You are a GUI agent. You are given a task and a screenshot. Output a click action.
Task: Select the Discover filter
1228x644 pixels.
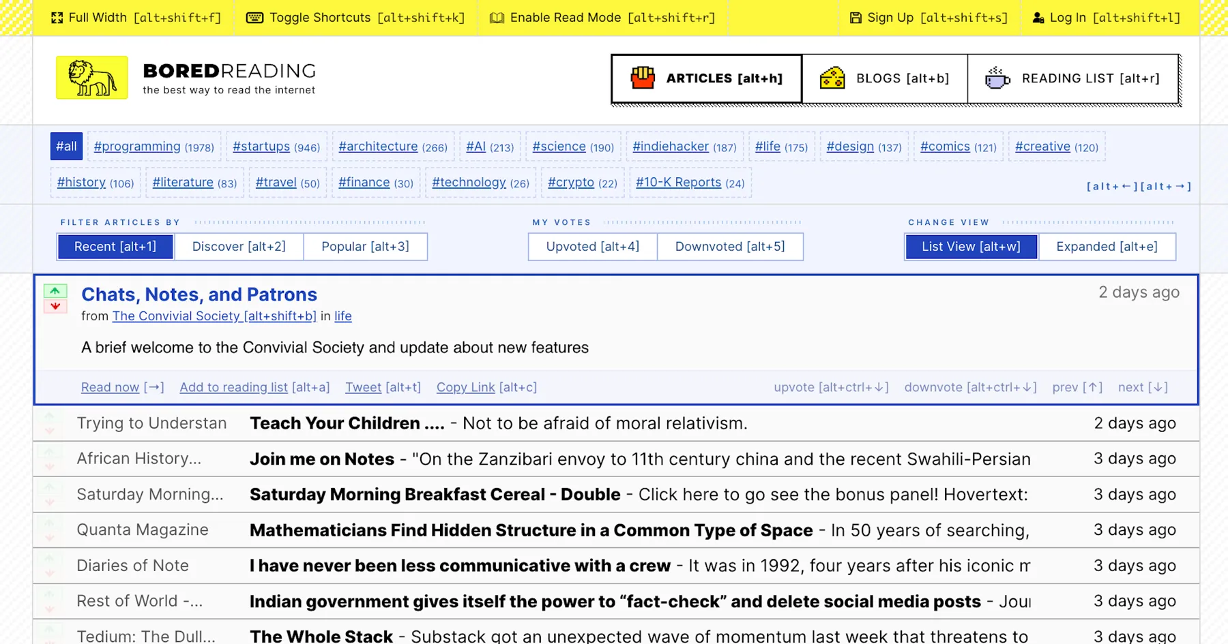tap(239, 247)
